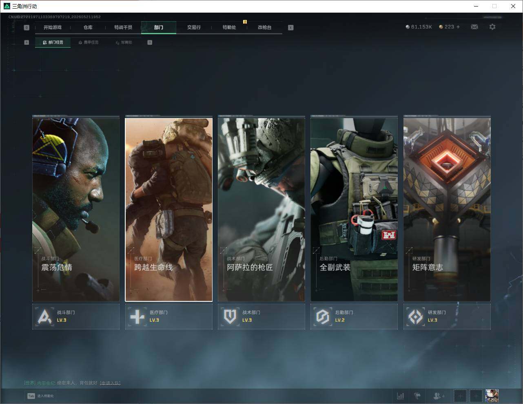Click the 震荡危情 mission title

coord(57,267)
